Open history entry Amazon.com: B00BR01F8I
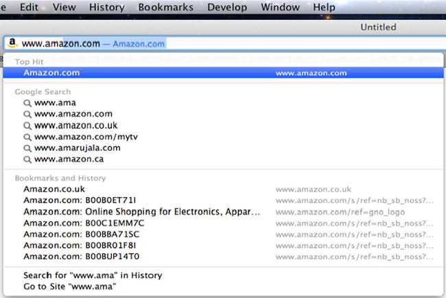This screenshot has width=446, height=298. click(223, 245)
